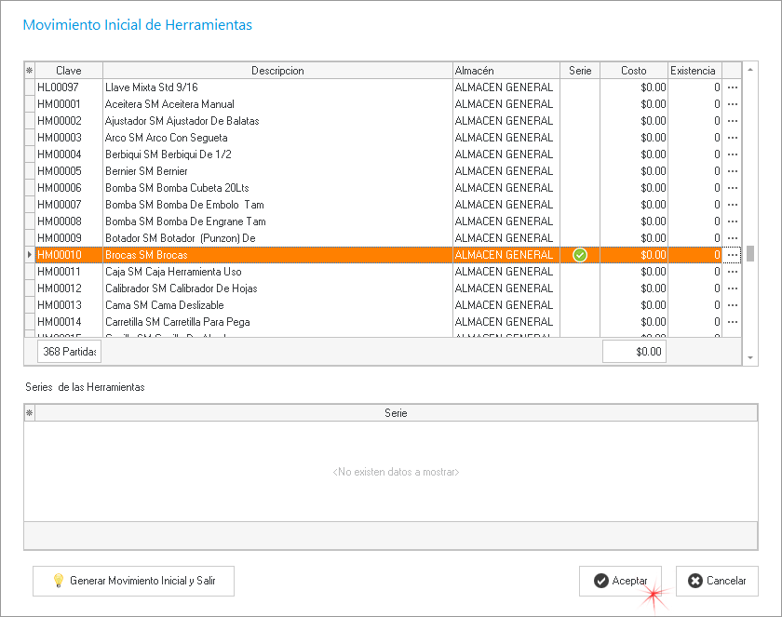Click ellipsis button on Aceitera Manual row
The image size is (782, 617).
[733, 104]
